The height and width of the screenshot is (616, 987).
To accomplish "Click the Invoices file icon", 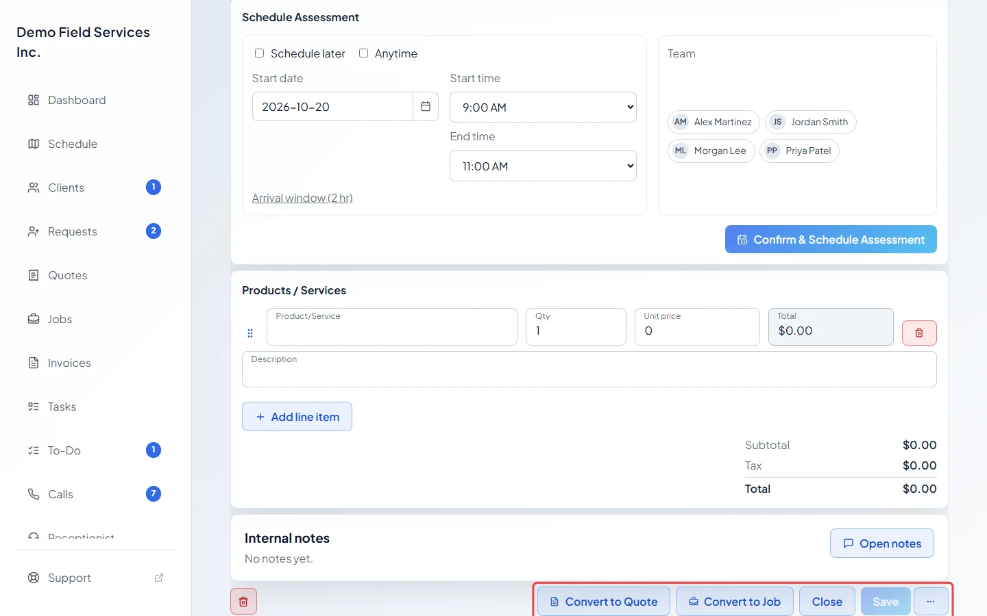I will [x=34, y=363].
